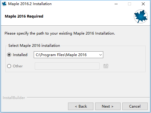Click the C:\Program Files\Maple 2016 combo box
This screenshot has height=113, width=151.
coord(68,55)
